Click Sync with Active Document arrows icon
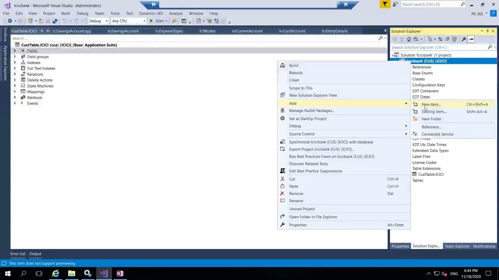 click(x=440, y=39)
